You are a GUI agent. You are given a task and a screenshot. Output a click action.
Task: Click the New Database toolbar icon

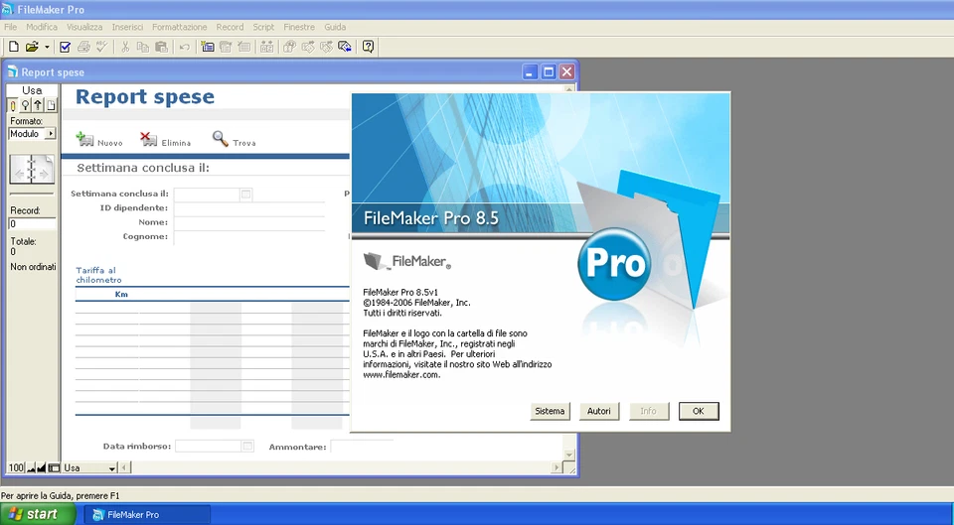pos(13,47)
